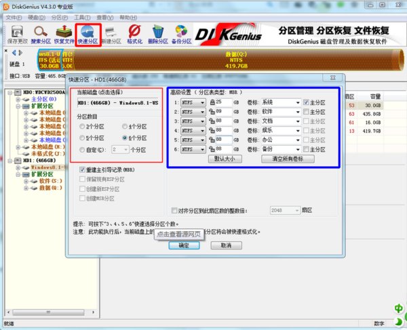Click the New Partition (新建分区) icon

pyautogui.click(x=111, y=35)
